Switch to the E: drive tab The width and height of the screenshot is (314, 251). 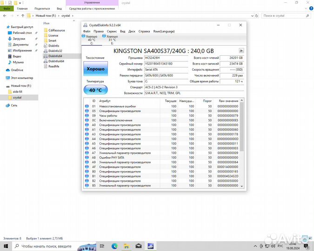pyautogui.click(x=112, y=39)
